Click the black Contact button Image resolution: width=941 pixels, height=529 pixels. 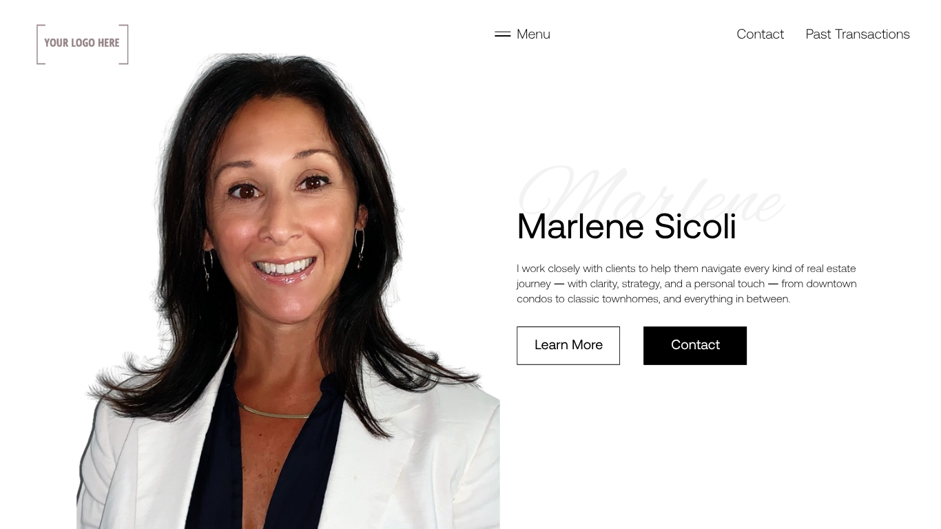click(x=695, y=346)
